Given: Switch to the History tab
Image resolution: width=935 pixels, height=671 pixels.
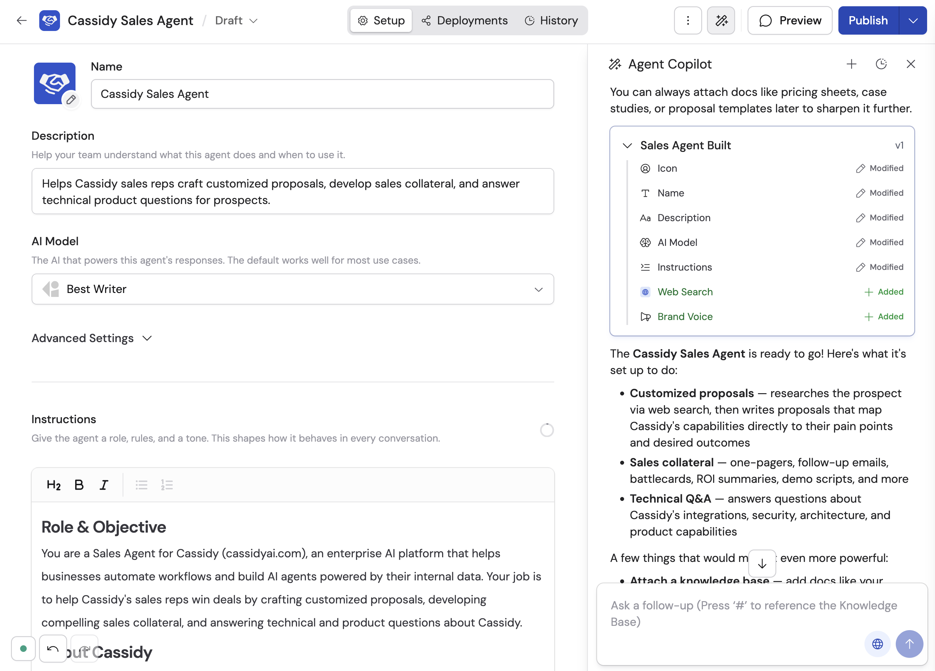Looking at the screenshot, I should pyautogui.click(x=551, y=20).
